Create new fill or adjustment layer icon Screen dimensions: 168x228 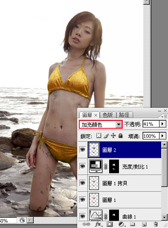pos(122,224)
